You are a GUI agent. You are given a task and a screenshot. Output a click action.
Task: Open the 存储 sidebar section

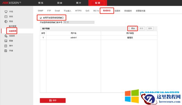coord(11,51)
